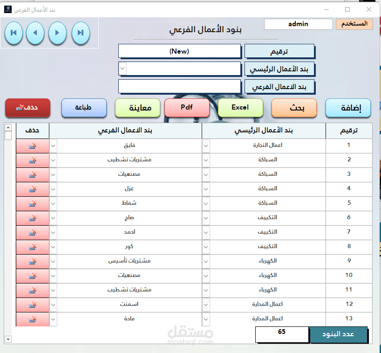Image resolution: width=381 pixels, height=353 pixels.
Task: Open row 2 main item dropdown (السباكة)
Action: [x=206, y=160]
